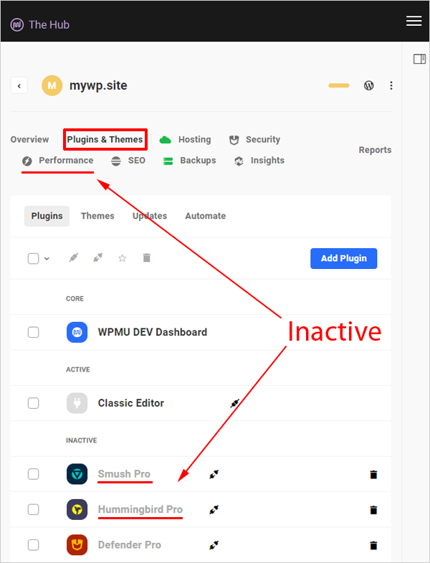Go back using the left chevron button
The width and height of the screenshot is (430, 563).
pyautogui.click(x=19, y=86)
